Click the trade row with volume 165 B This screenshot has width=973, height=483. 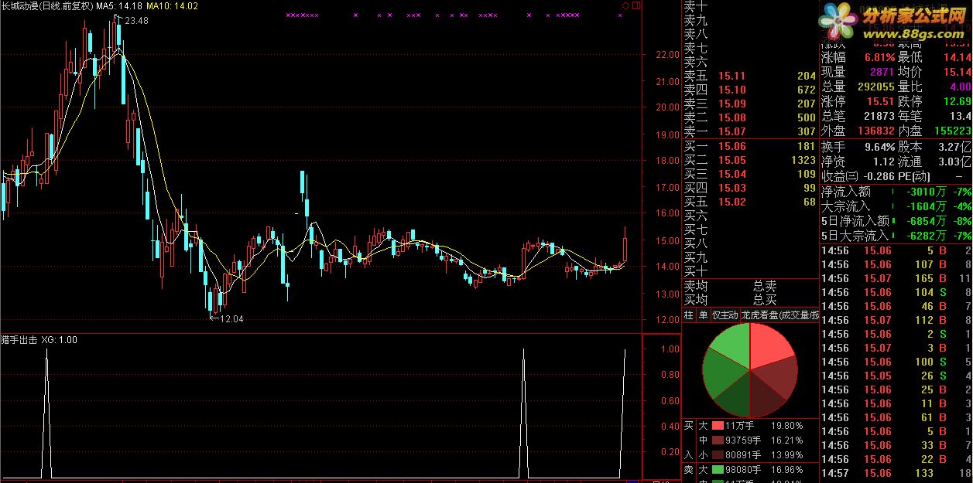click(x=896, y=278)
